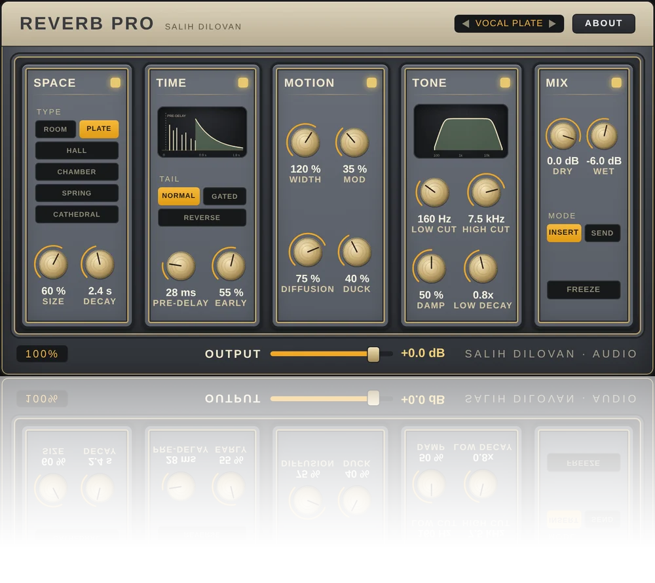Click the LOW CUT knob
Viewport: 655px width, 583px height.
coord(434,192)
